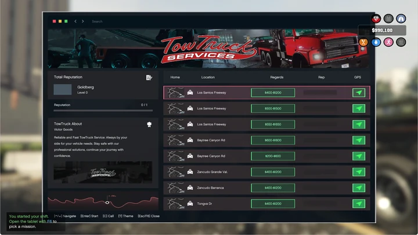Viewport: 418px width, 235px height.
Task: Select the Zancudo Grande Val. location text
Action: coord(212,172)
